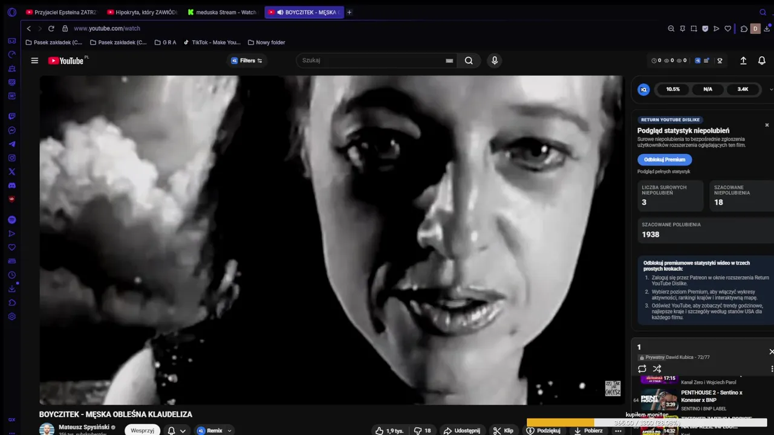Open more actions three-dot menu under video
This screenshot has width=774, height=435.
[618, 431]
